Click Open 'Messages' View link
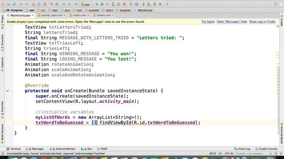 tap(232, 22)
